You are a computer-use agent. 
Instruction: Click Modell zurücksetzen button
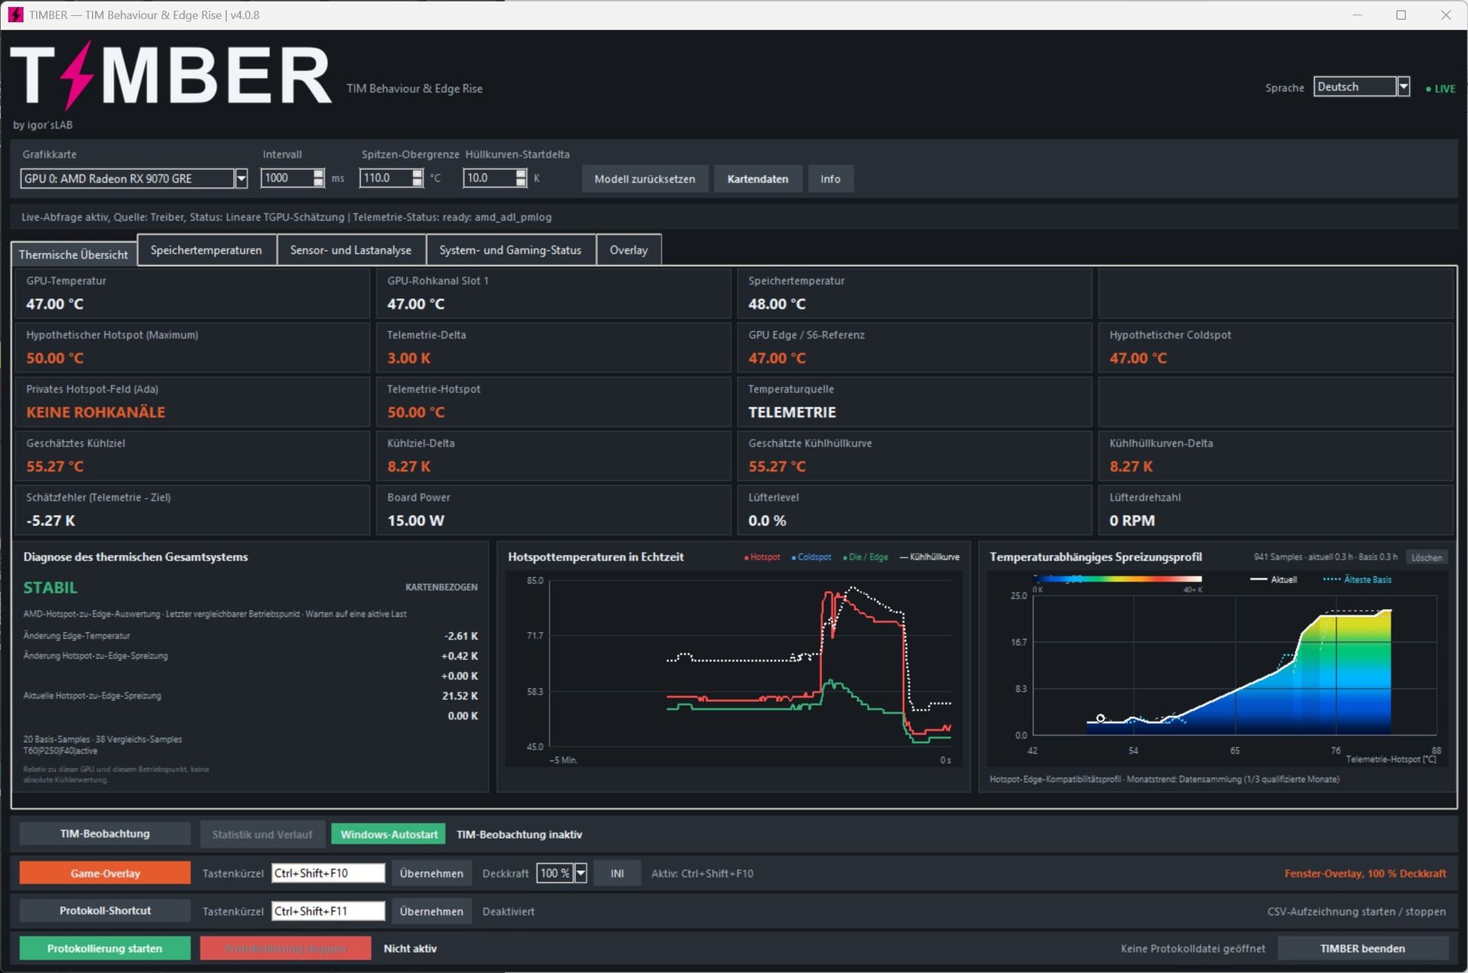(645, 179)
